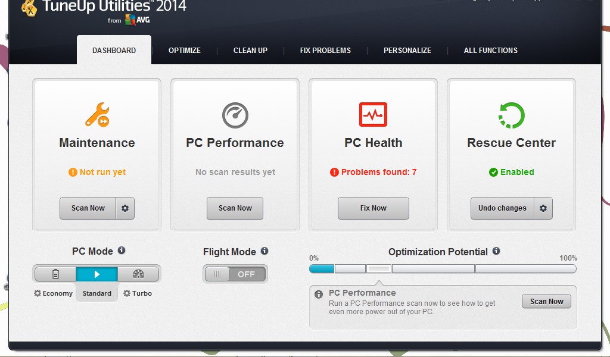This screenshot has height=357, width=610.
Task: Open Rescue Center settings gear
Action: [x=543, y=208]
